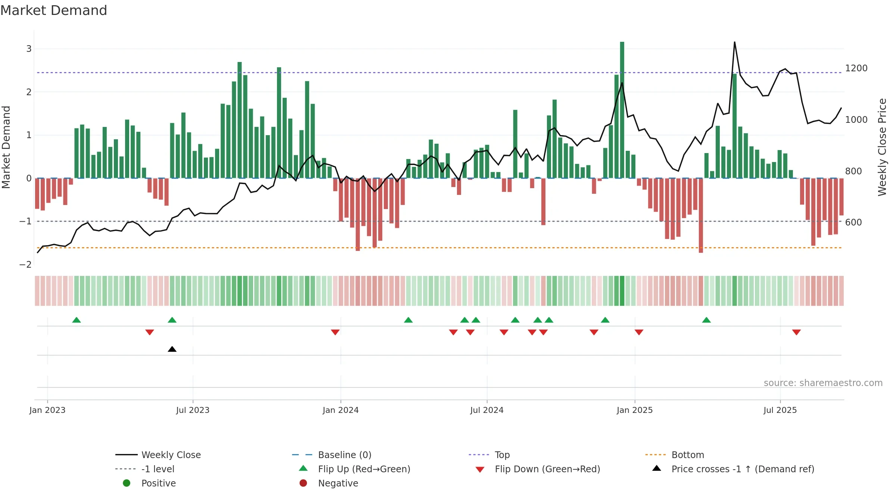Click the Negative legend label

tap(338, 483)
